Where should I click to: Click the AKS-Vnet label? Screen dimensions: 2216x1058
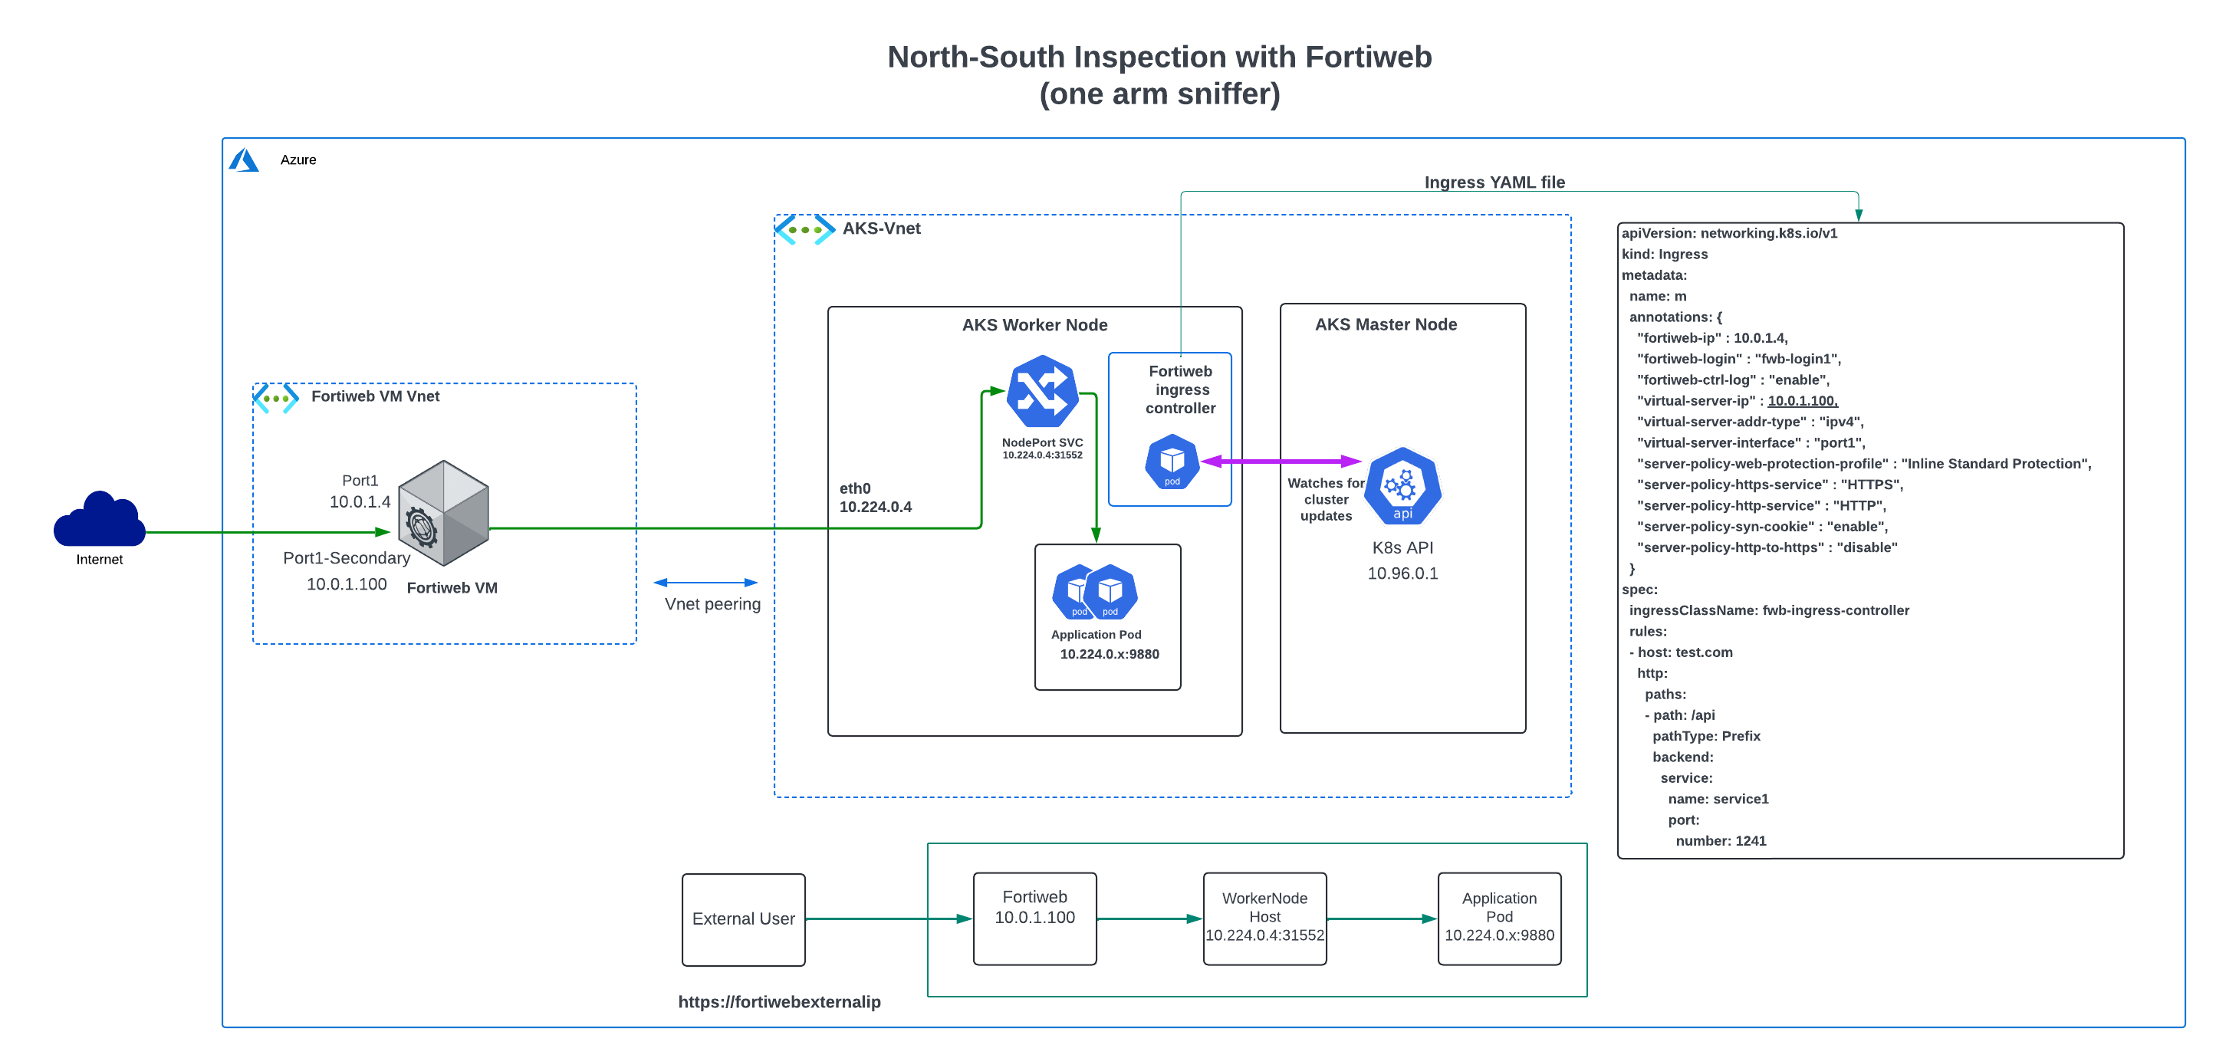(881, 228)
